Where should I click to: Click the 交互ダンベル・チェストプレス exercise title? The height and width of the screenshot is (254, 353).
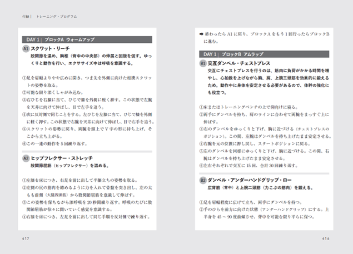click(239, 63)
